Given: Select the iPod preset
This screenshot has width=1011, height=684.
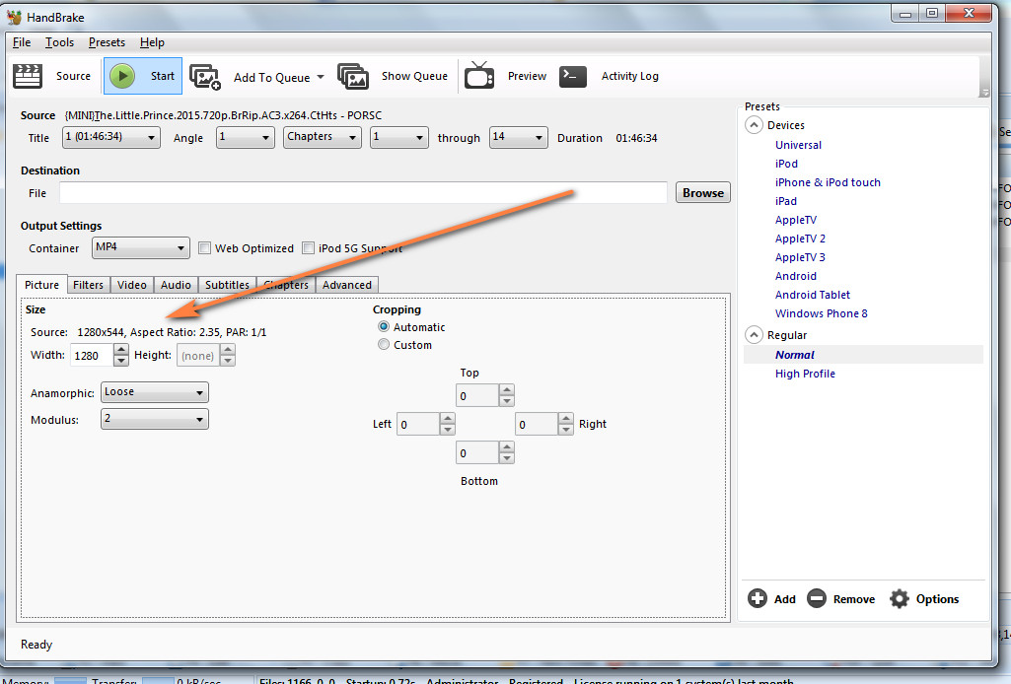Looking at the screenshot, I should (x=786, y=164).
